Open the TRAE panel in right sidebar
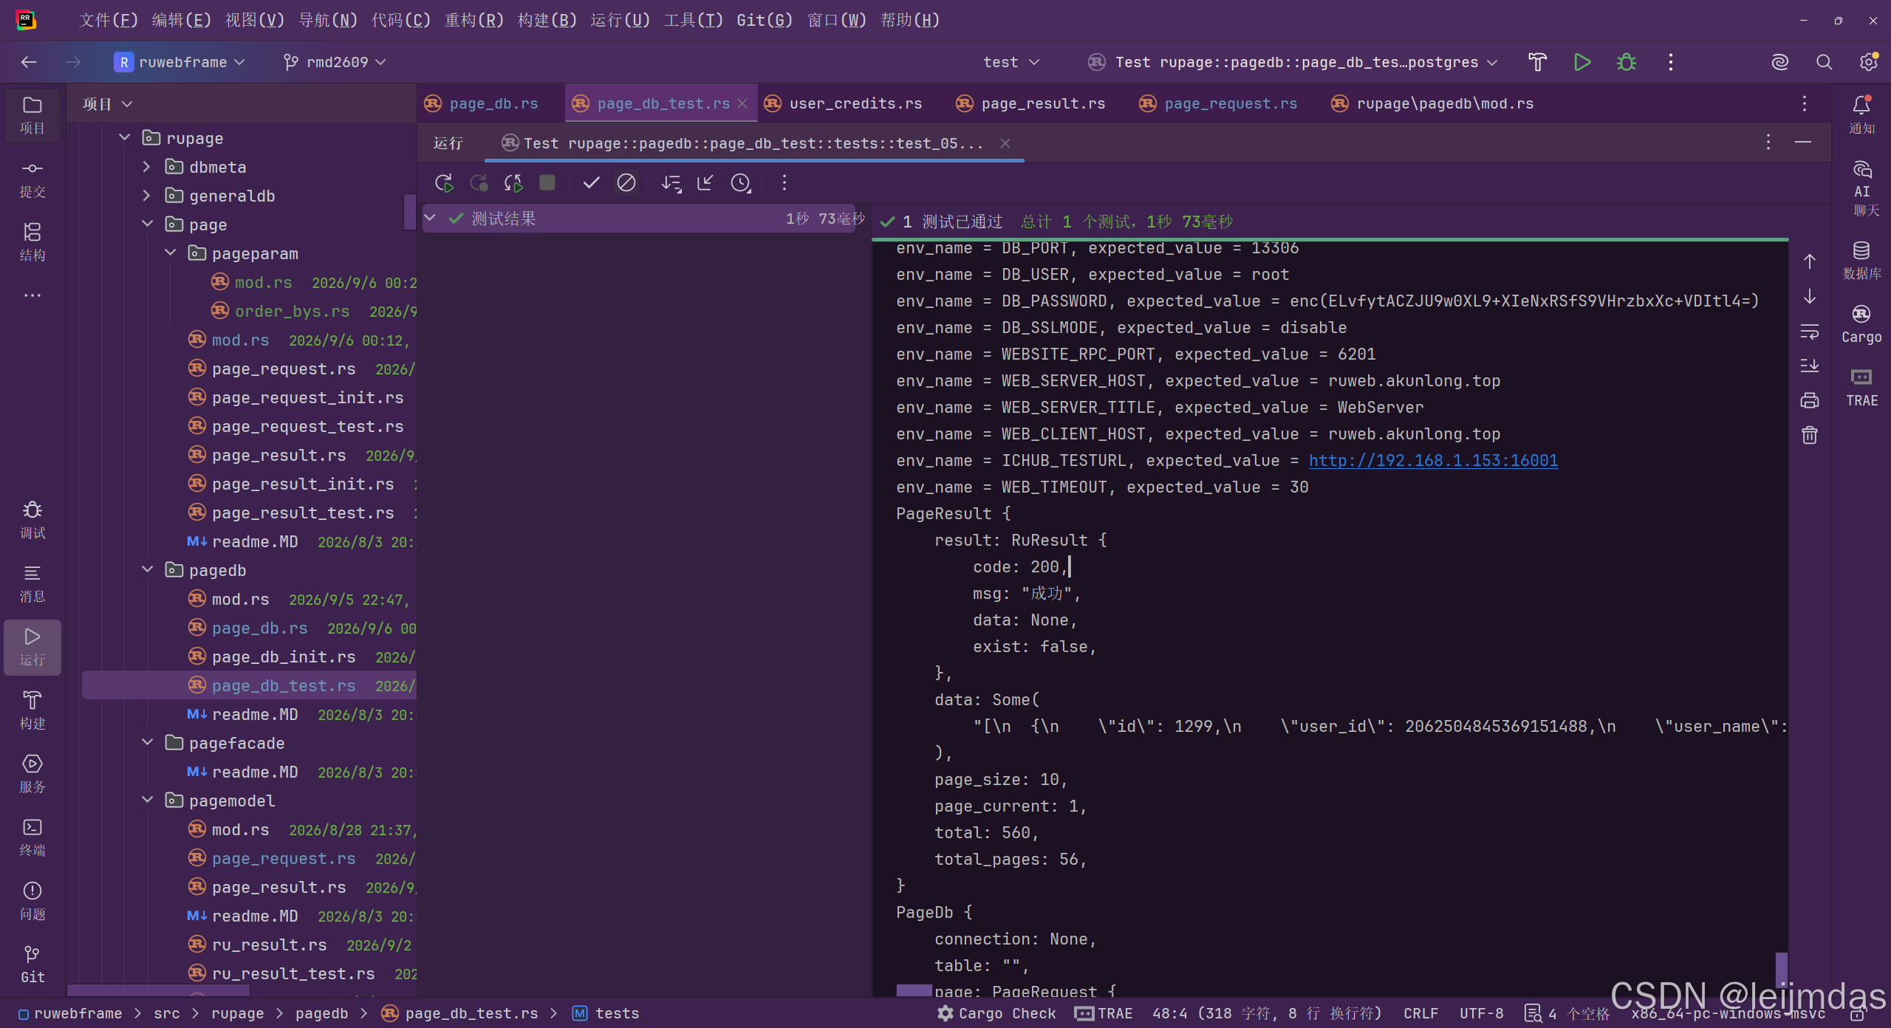The width and height of the screenshot is (1891, 1028). (x=1861, y=388)
